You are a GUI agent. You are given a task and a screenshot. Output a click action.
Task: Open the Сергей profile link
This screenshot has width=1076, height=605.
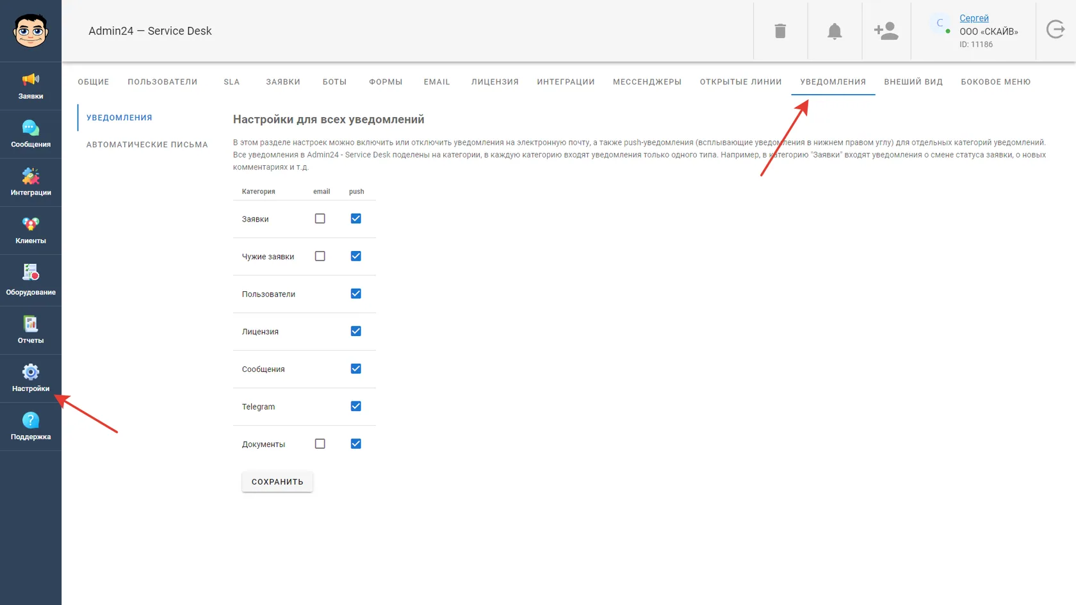(974, 18)
